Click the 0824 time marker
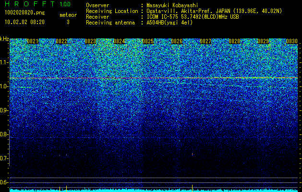The width and height of the screenshot is (302, 192). pos(119,41)
